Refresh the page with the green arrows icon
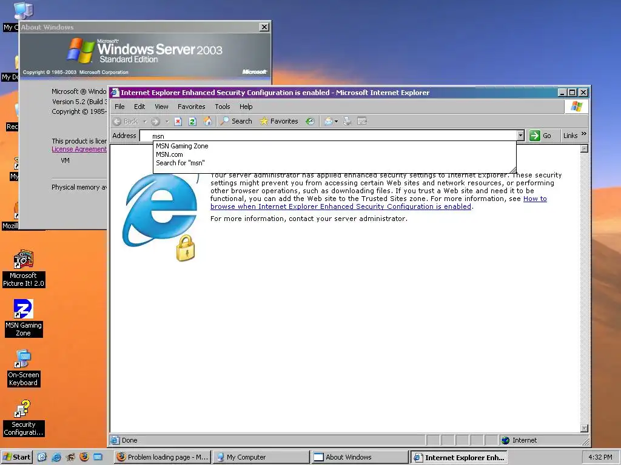This screenshot has height=465, width=621. 192,121
